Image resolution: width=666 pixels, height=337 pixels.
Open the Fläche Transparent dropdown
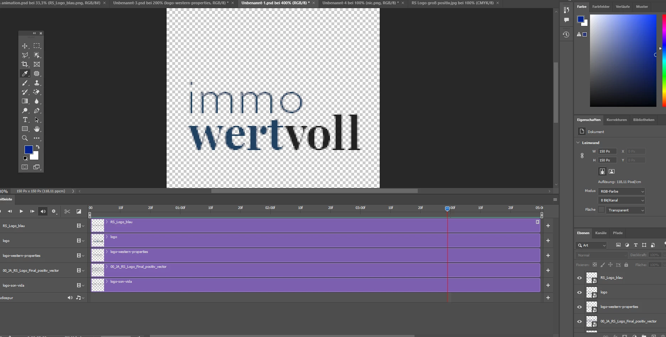tap(626, 210)
